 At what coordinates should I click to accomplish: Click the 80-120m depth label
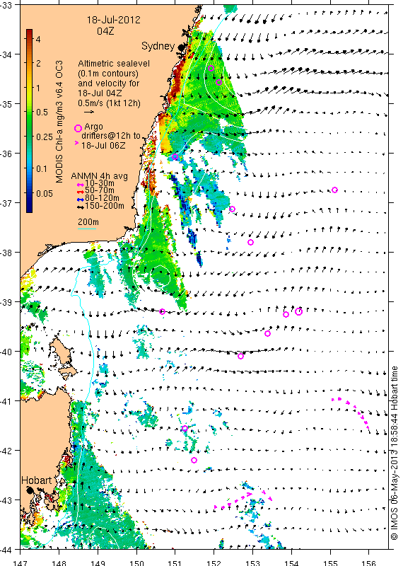[x=102, y=198]
